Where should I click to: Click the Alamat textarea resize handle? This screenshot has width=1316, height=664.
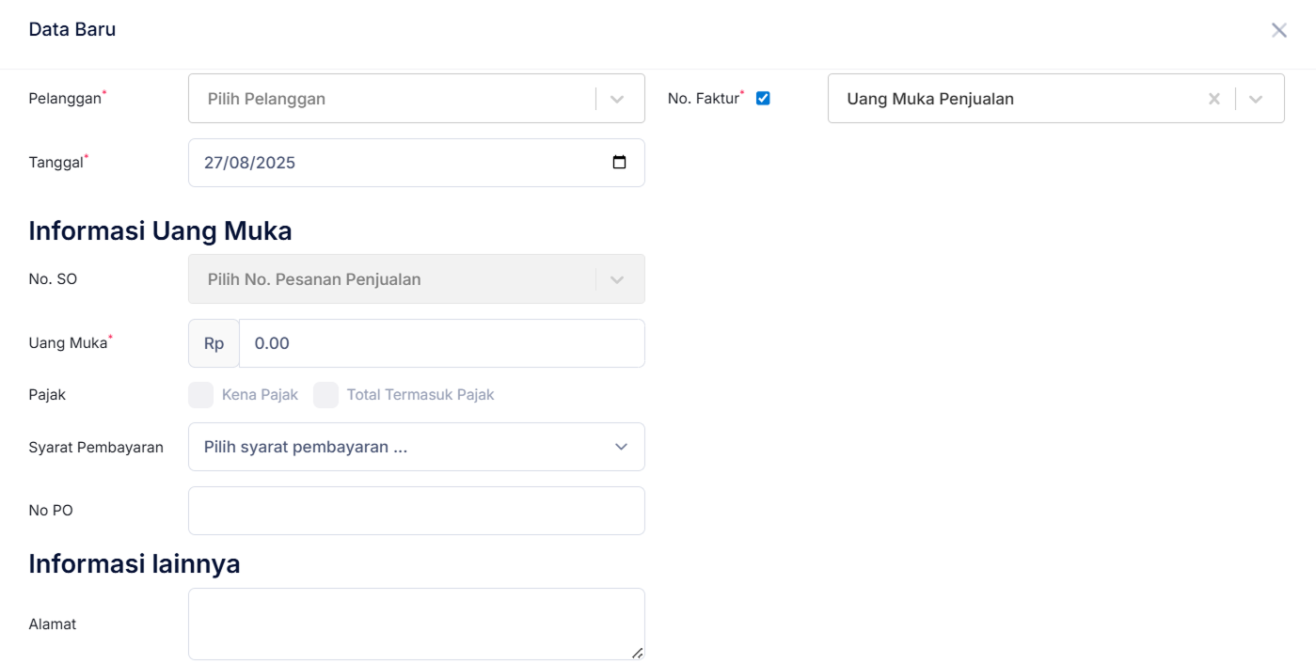(637, 652)
